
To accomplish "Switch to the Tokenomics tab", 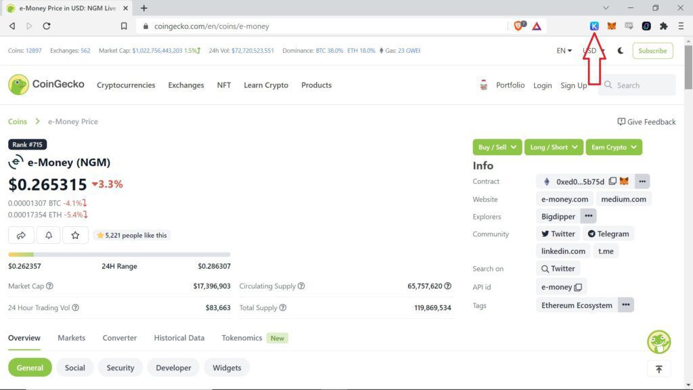I will [242, 338].
